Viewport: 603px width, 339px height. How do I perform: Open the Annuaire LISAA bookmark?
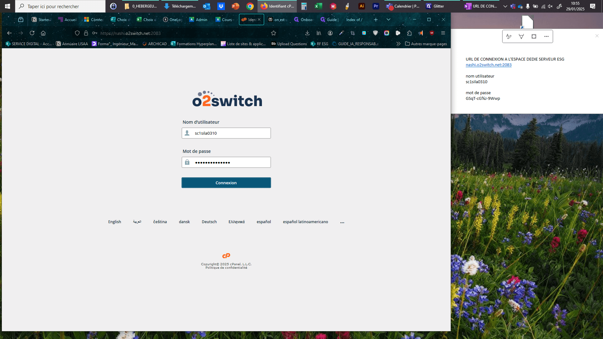72,44
